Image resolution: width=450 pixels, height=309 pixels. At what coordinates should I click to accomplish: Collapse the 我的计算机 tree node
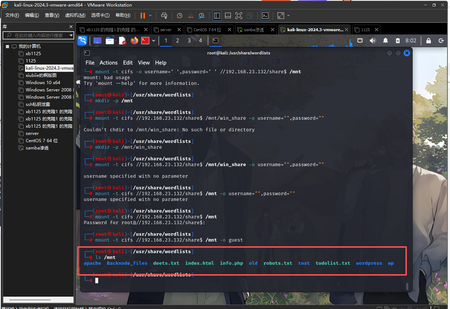(7, 46)
